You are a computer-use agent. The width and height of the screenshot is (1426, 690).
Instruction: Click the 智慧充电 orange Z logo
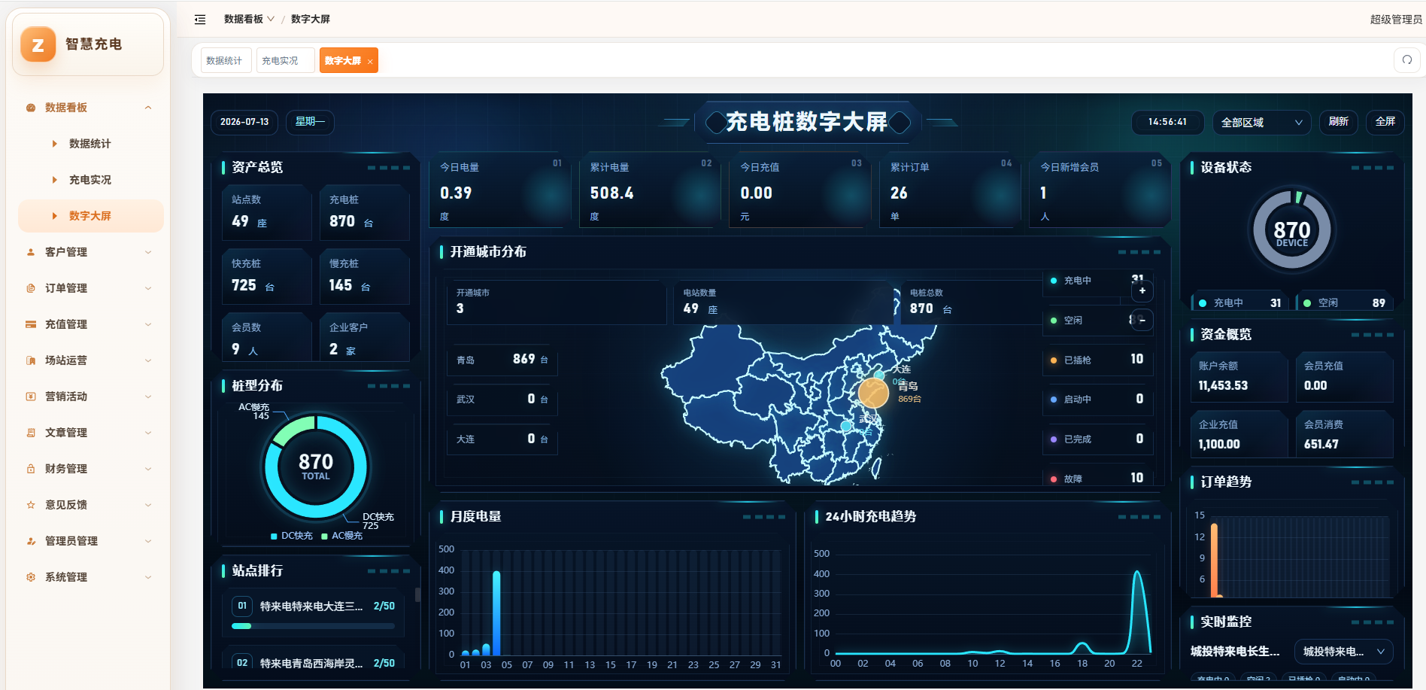click(38, 44)
